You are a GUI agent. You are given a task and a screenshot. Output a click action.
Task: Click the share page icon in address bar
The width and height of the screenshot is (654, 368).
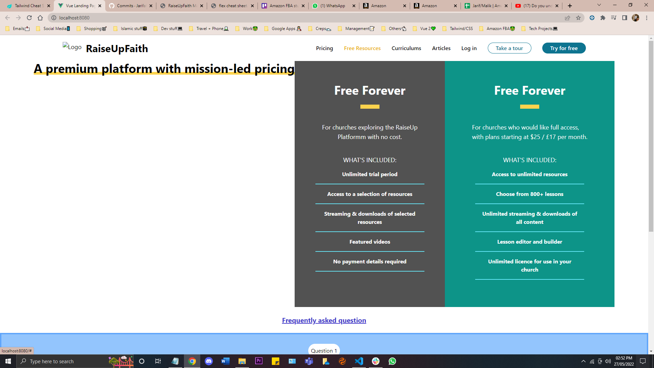tap(567, 18)
